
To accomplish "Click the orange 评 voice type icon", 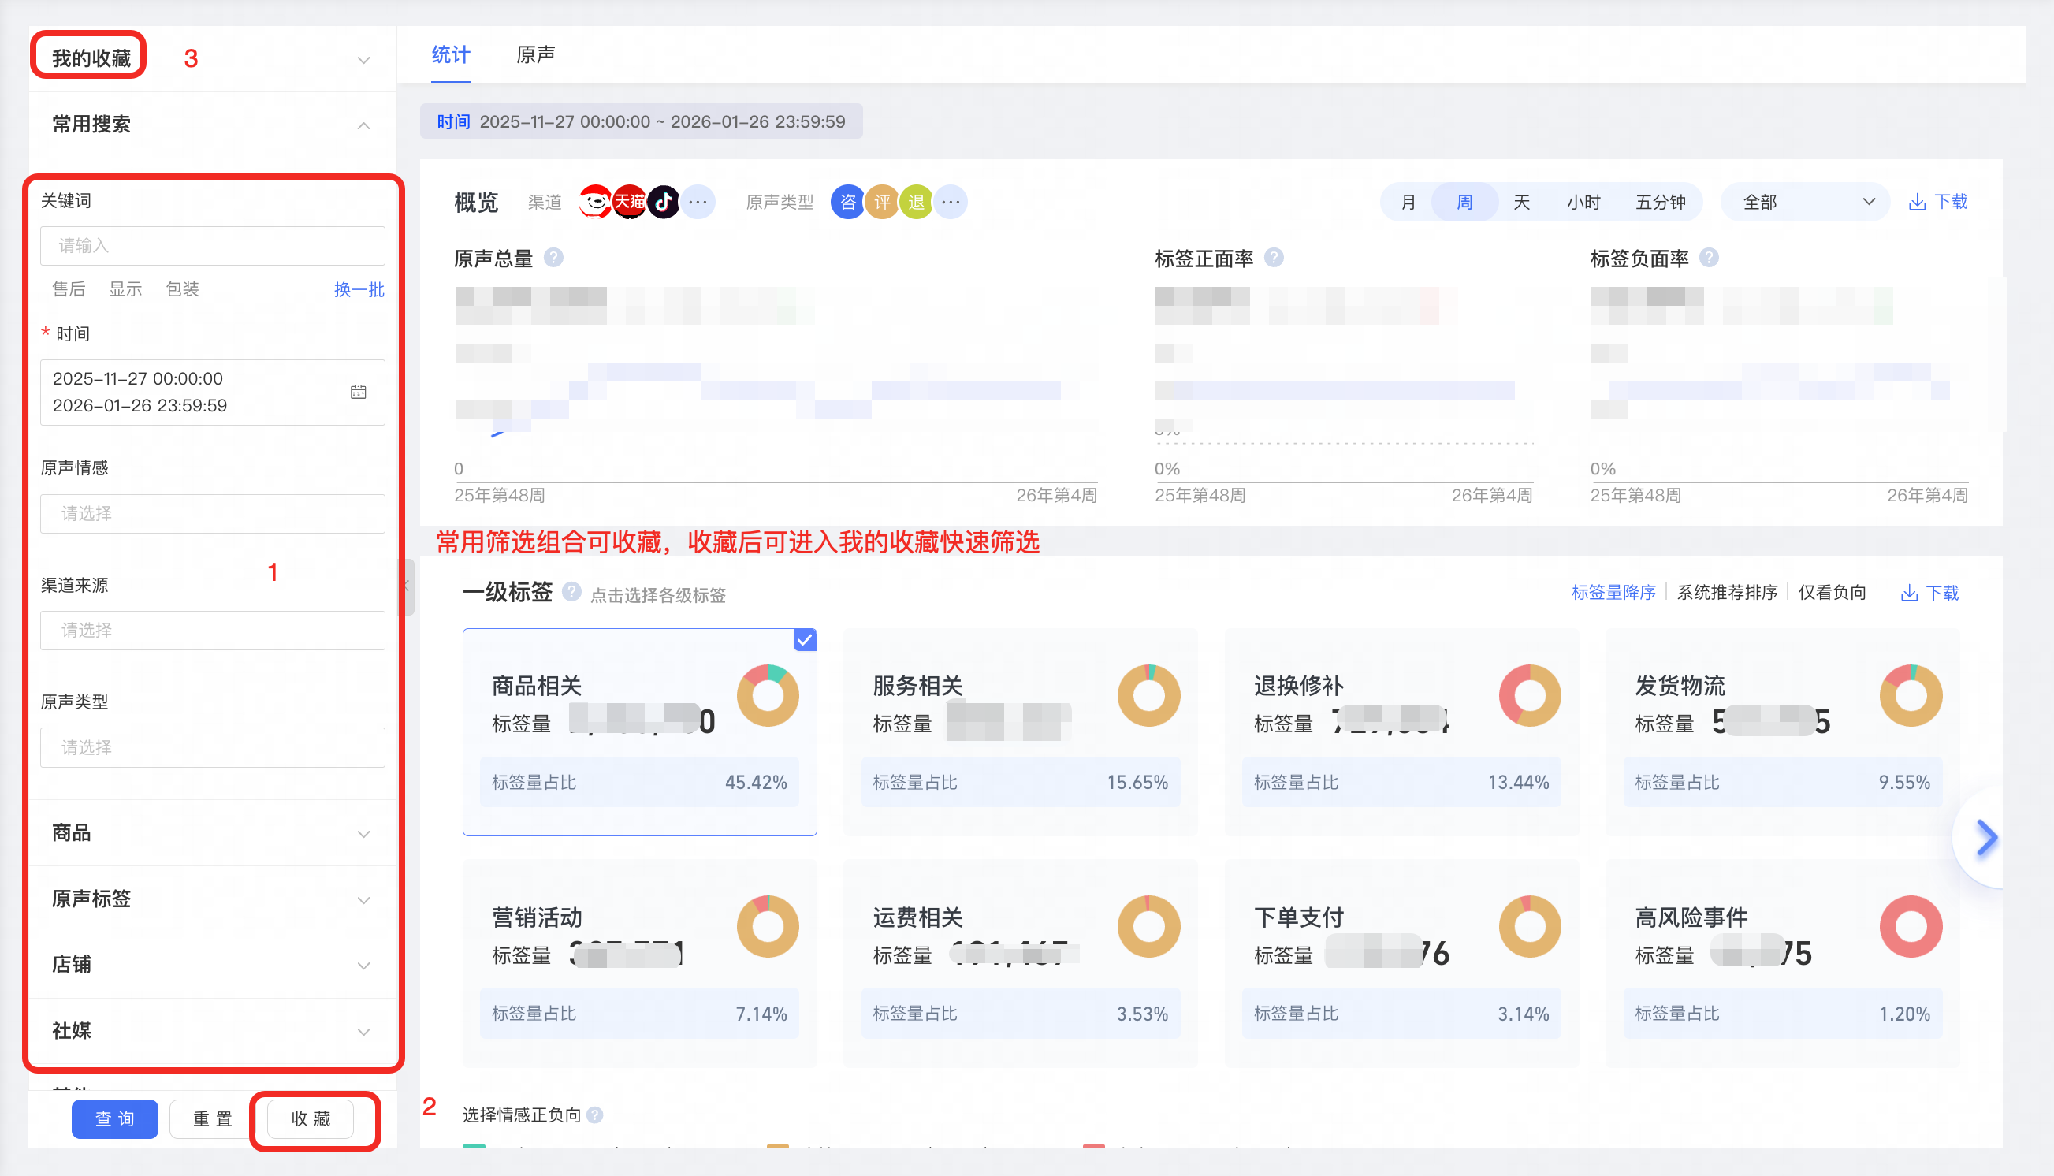I will (882, 202).
